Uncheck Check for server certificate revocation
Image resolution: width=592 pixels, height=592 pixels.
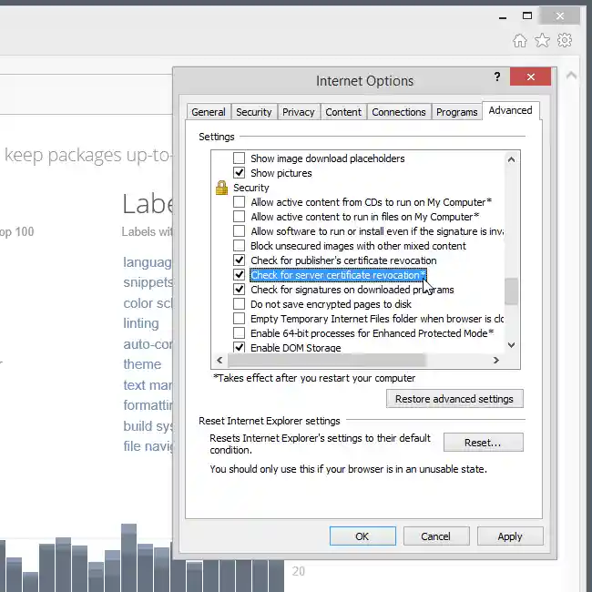pos(239,275)
